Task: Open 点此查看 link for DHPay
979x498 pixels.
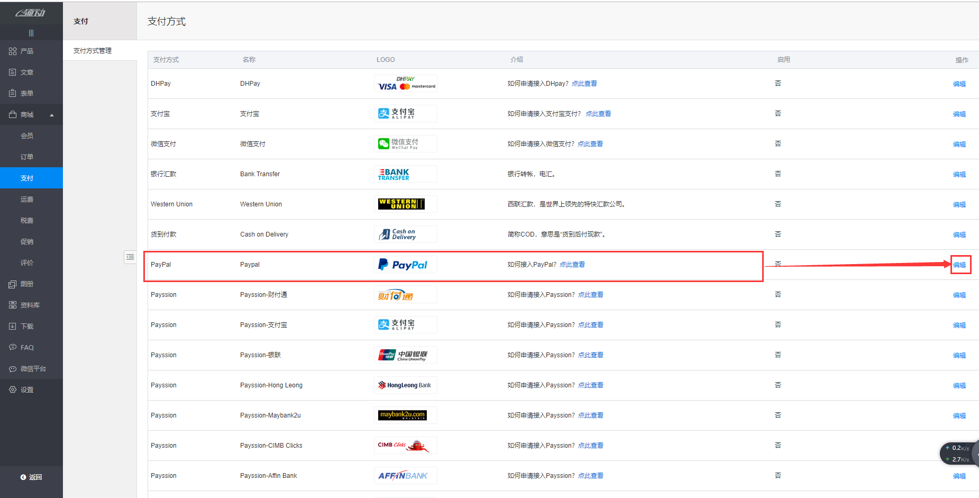Action: pyautogui.click(x=584, y=84)
